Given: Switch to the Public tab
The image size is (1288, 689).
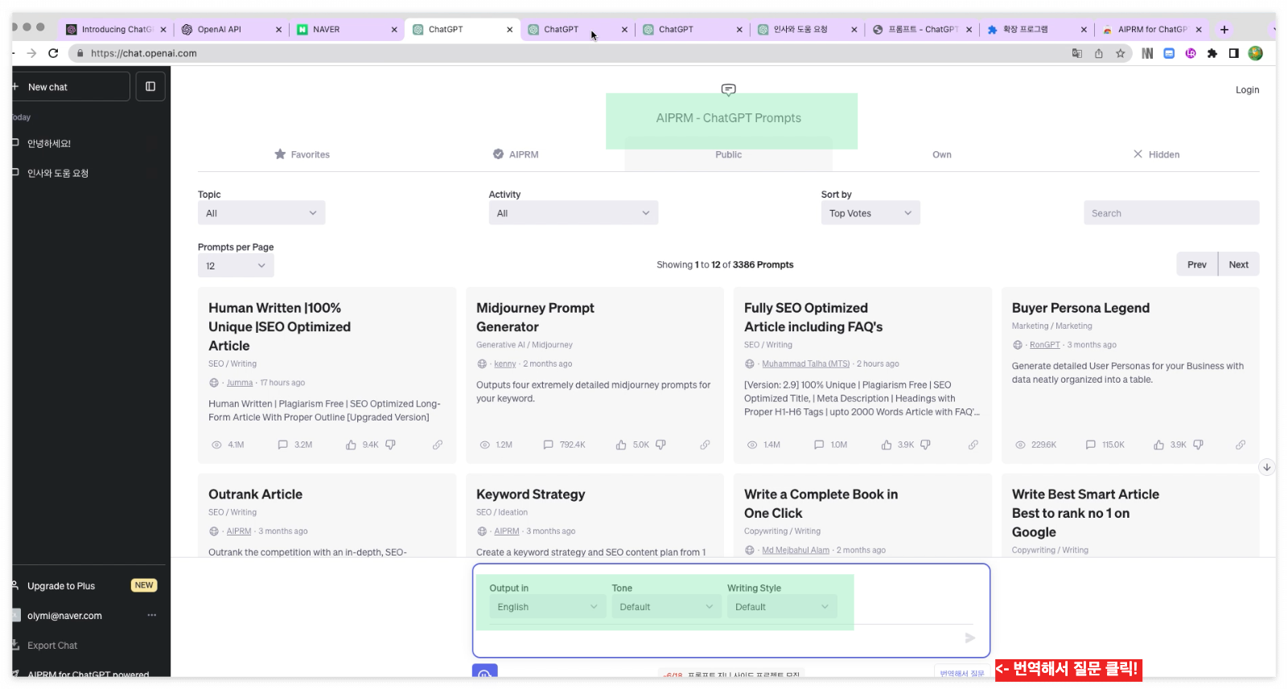Looking at the screenshot, I should point(729,154).
